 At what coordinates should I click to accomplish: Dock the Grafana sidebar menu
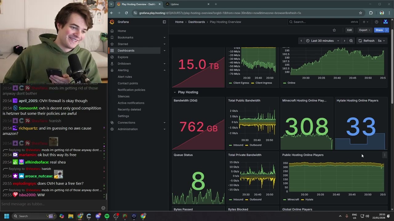click(164, 22)
